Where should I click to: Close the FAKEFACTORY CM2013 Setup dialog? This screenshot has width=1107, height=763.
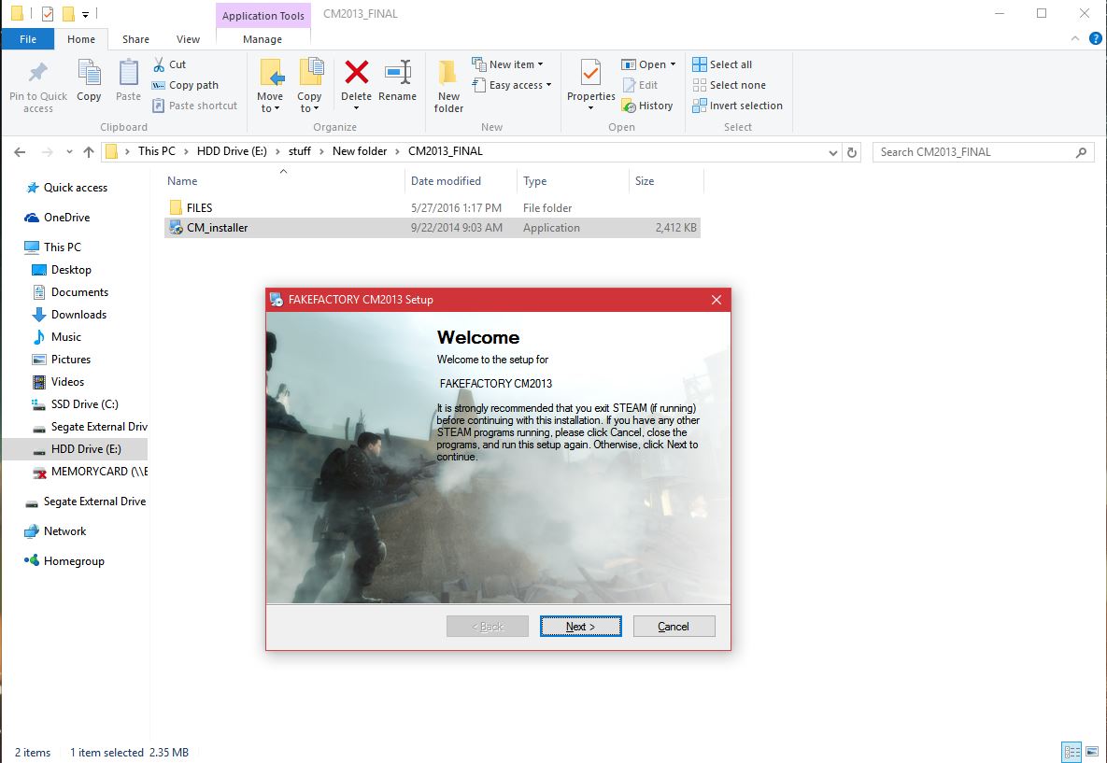point(716,299)
